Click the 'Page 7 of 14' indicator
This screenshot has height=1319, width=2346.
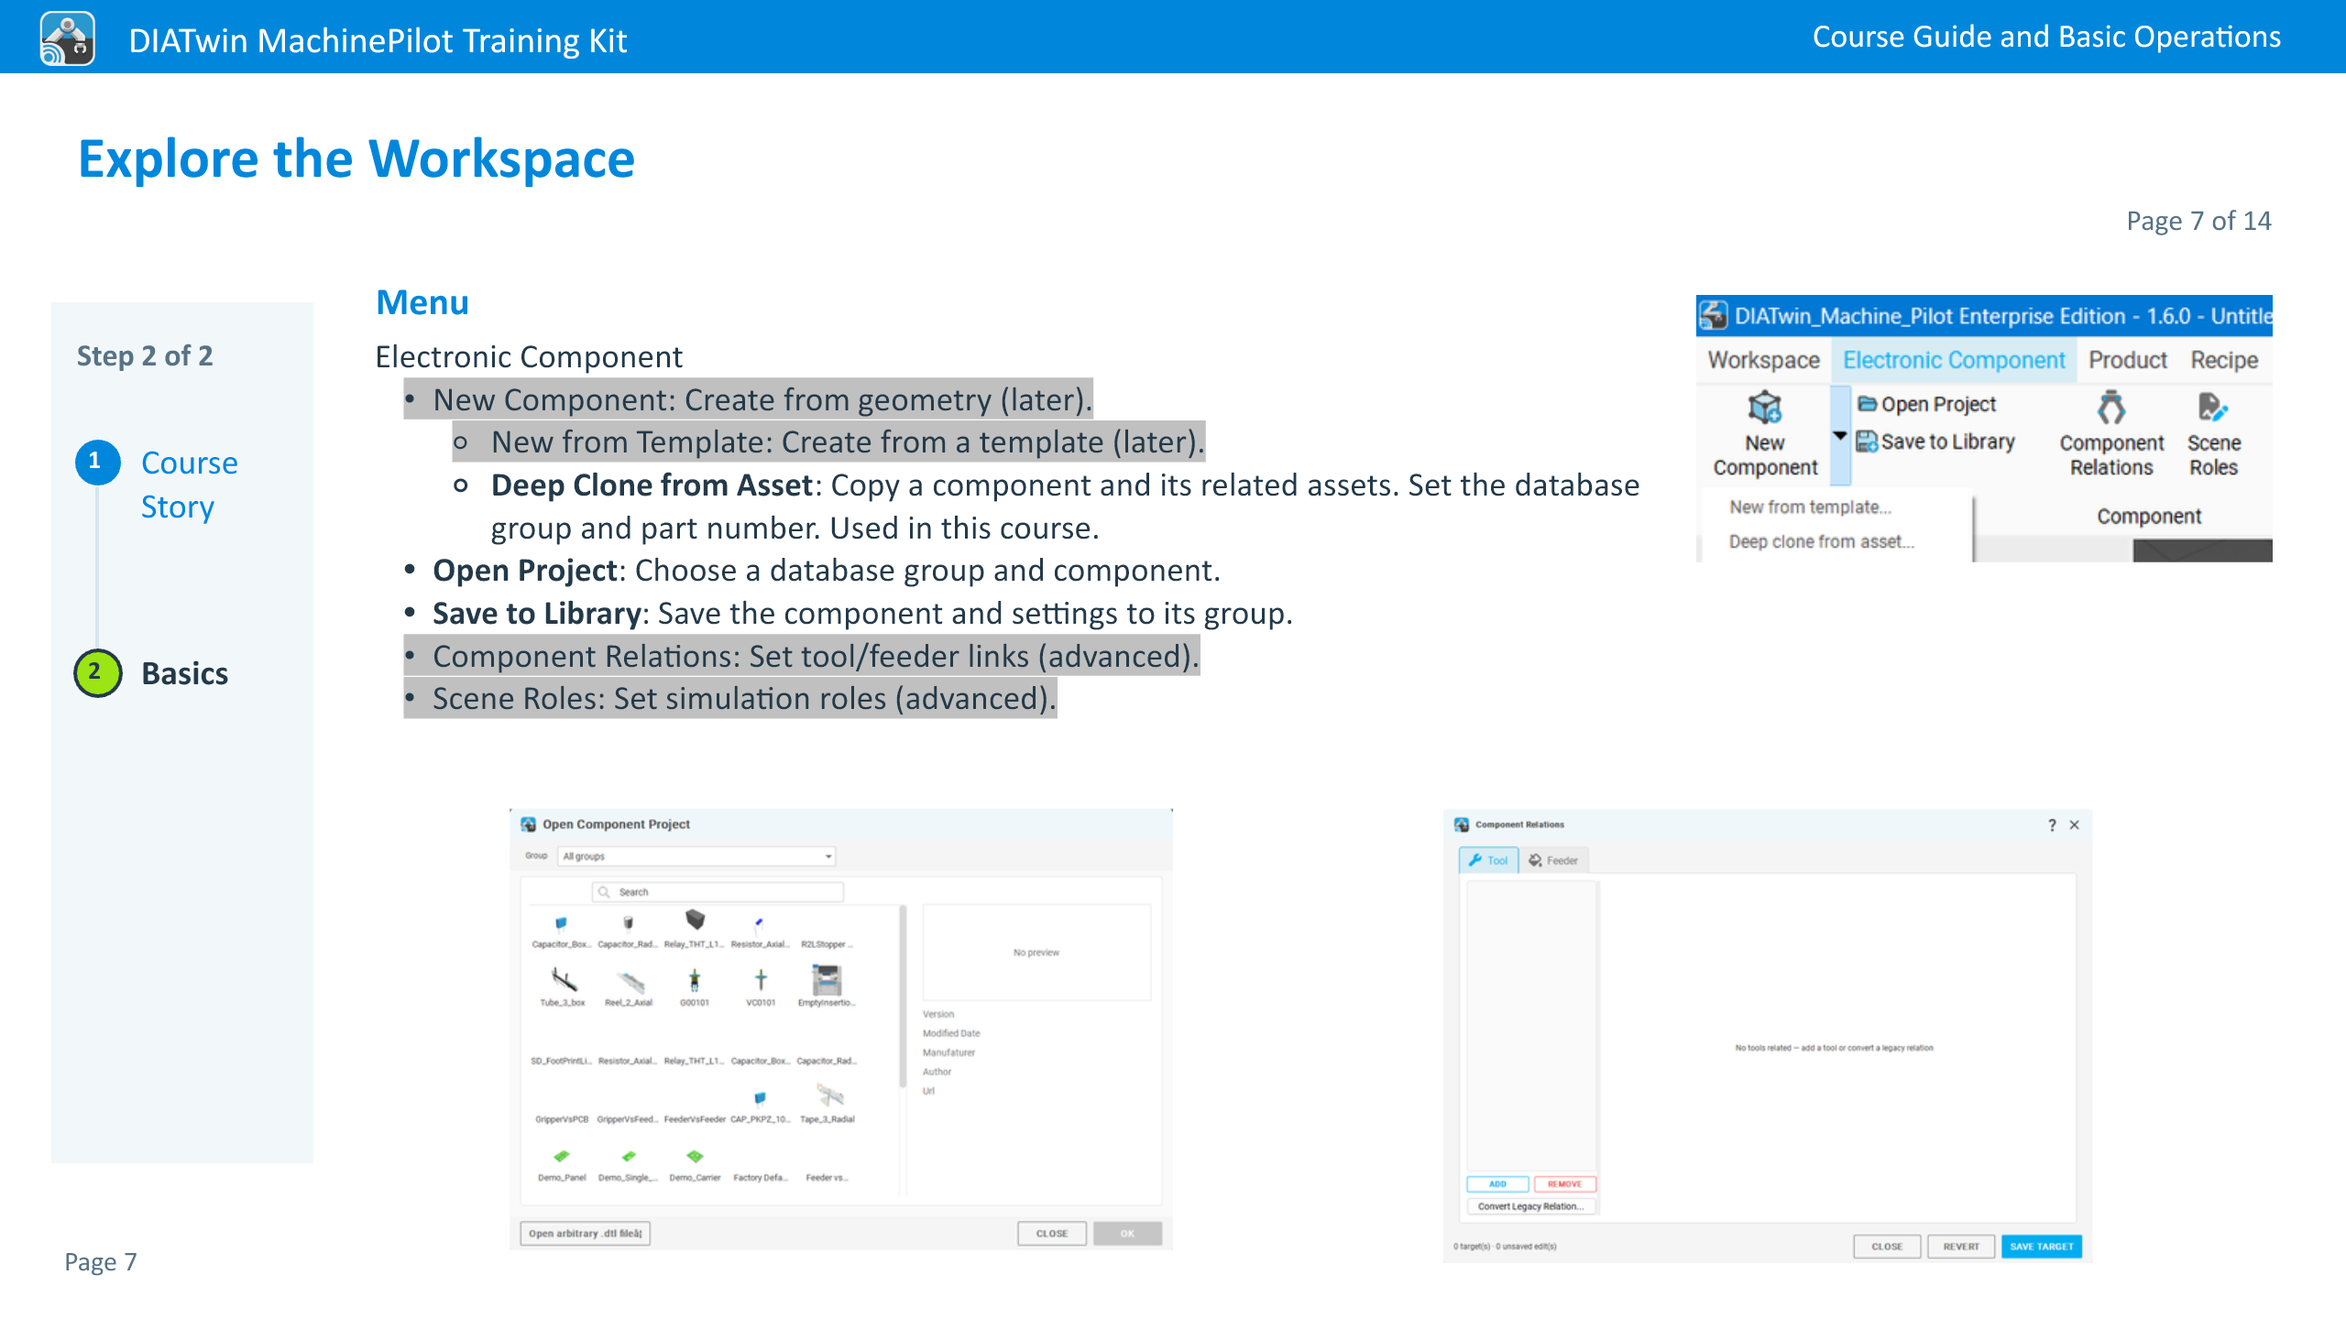[x=2198, y=221]
